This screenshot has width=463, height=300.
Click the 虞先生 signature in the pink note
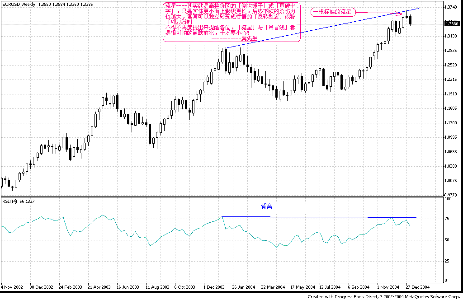[250, 38]
